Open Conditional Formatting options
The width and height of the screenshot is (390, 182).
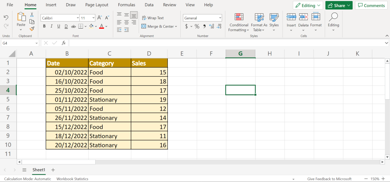coord(239,23)
